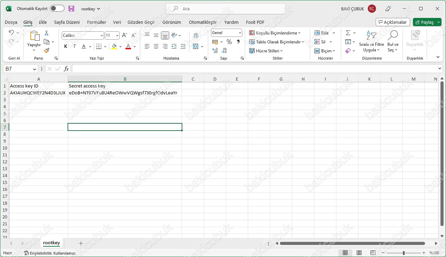Image resolution: width=446 pixels, height=257 pixels.
Task: Open the font name Calibri dropdown
Action: pos(102,35)
